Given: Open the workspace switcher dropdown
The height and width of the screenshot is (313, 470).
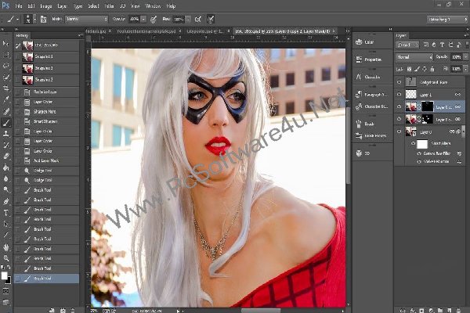Looking at the screenshot, I should pyautogui.click(x=446, y=20).
